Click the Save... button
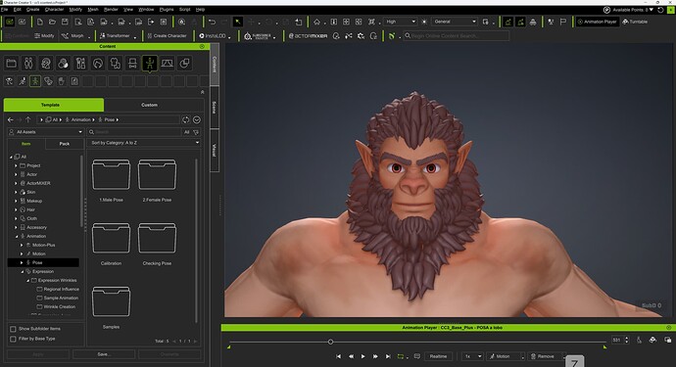 tap(104, 354)
